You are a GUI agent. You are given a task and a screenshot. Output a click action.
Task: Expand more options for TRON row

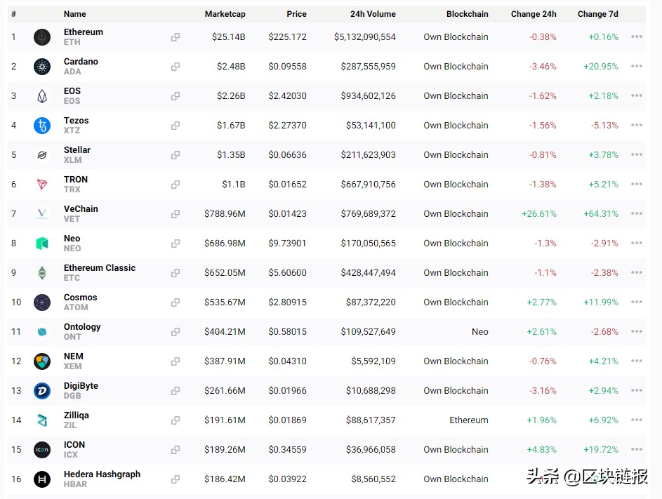coord(637,184)
